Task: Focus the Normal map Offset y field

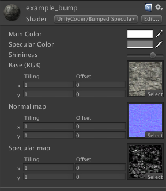Action: [x=100, y=135]
